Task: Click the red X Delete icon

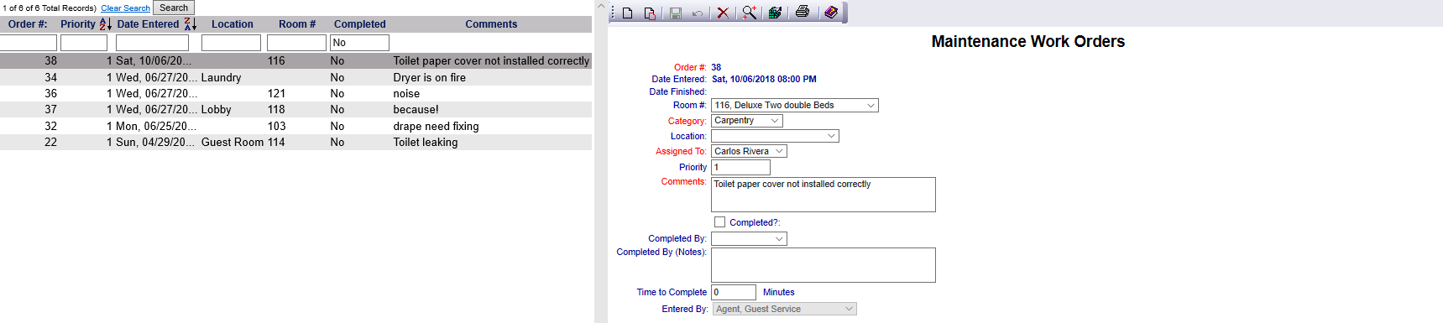Action: tap(723, 13)
